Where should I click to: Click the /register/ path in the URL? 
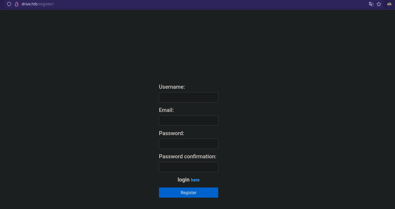46,4
